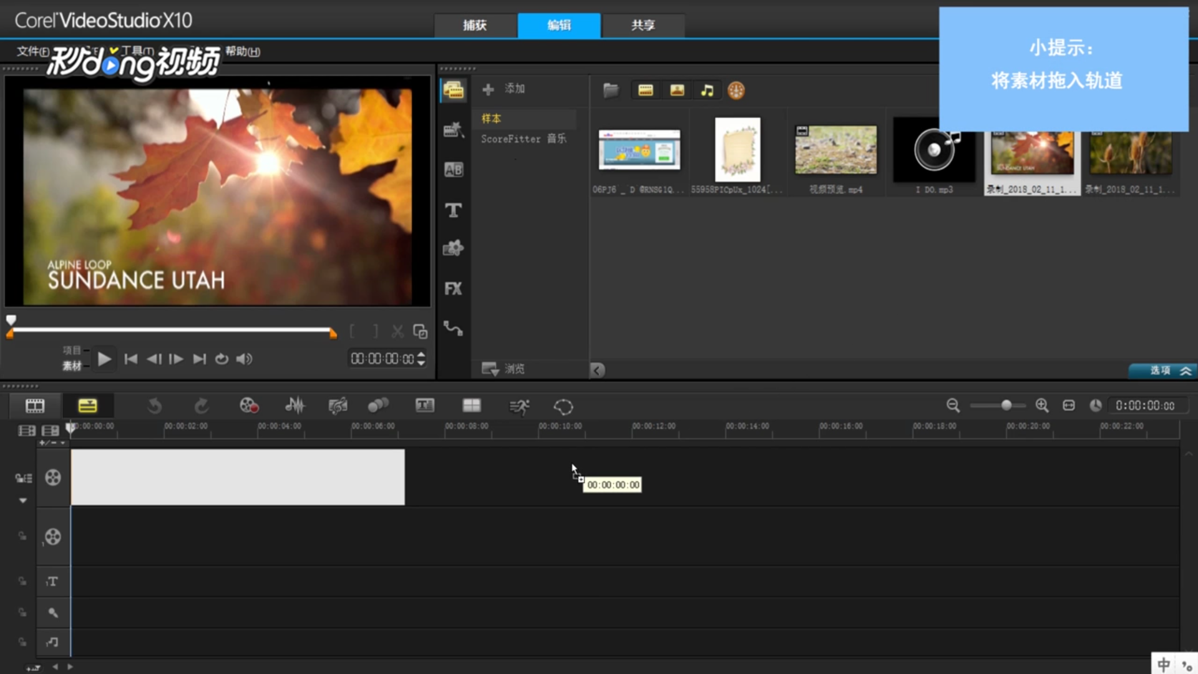Click the 浏览 browse button

coord(504,369)
